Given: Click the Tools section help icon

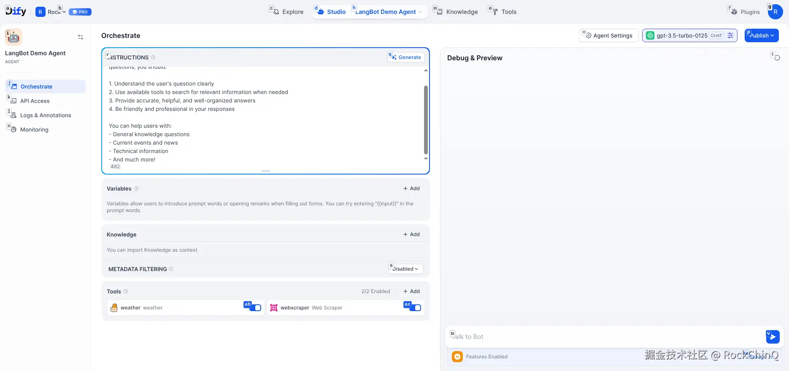Looking at the screenshot, I should pyautogui.click(x=126, y=291).
